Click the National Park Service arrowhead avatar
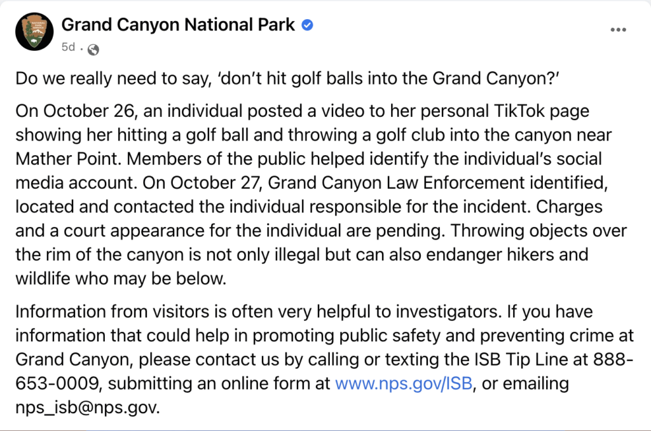The height and width of the screenshot is (431, 651). click(x=34, y=31)
